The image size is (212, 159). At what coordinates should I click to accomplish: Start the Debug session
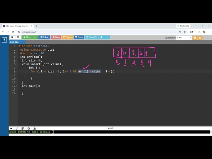(x=44, y=37)
